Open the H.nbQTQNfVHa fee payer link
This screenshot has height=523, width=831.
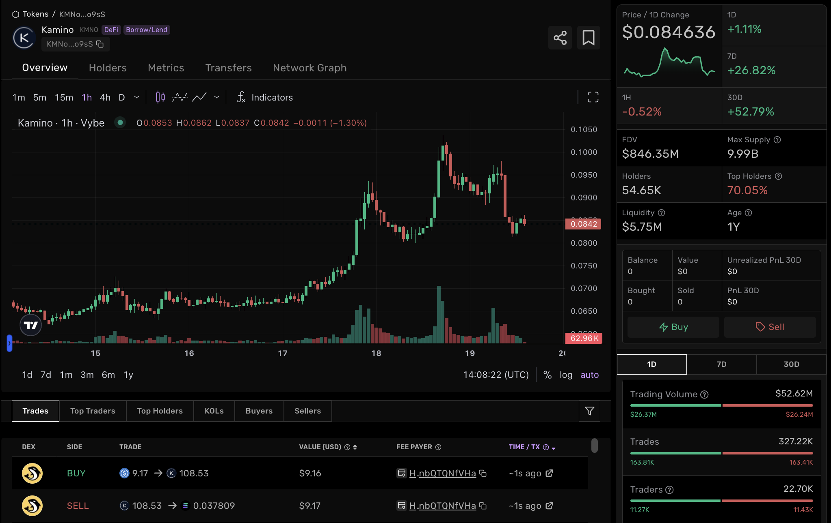(442, 473)
